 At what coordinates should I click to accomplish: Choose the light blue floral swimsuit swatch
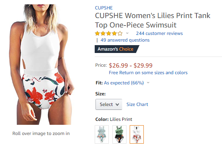click(102, 134)
